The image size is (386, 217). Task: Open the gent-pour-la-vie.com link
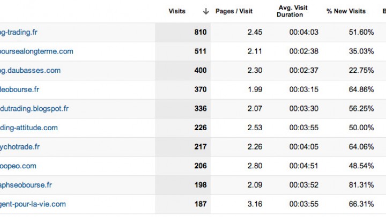[x=33, y=204]
